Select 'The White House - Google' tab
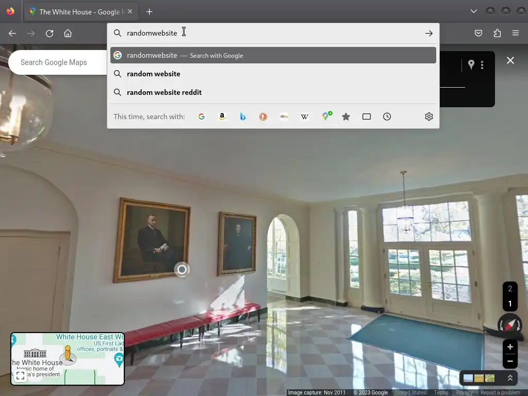528x396 pixels. coord(80,12)
